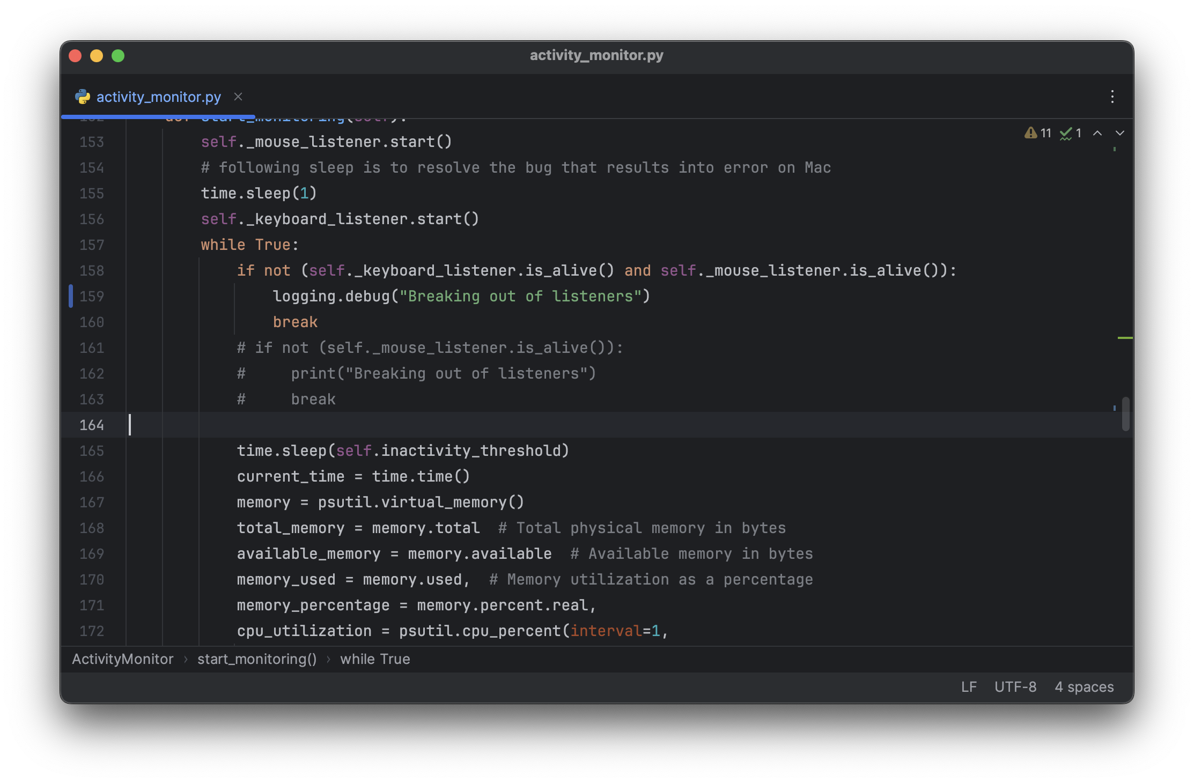Click 'memory = psutil.virtual_memory()' line
Screen dimensions: 1194x783
pyautogui.click(x=380, y=502)
